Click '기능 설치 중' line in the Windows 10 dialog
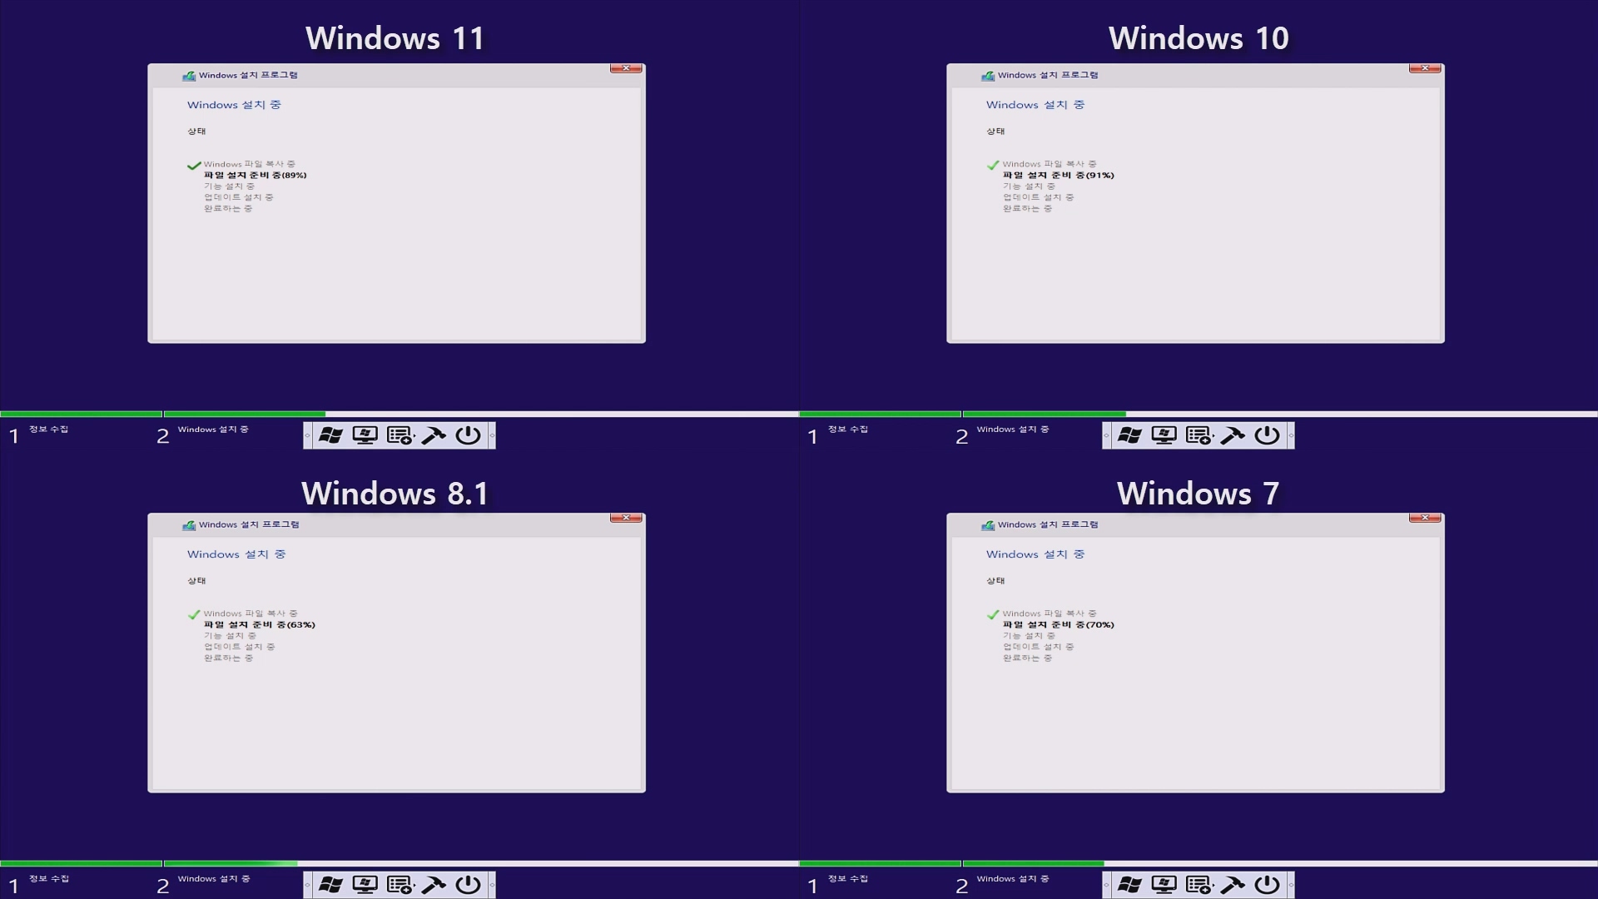The image size is (1598, 899). tap(1029, 186)
